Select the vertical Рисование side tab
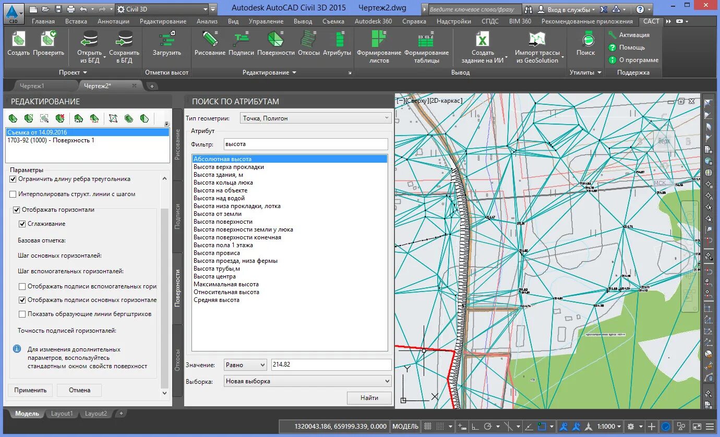 [177, 144]
